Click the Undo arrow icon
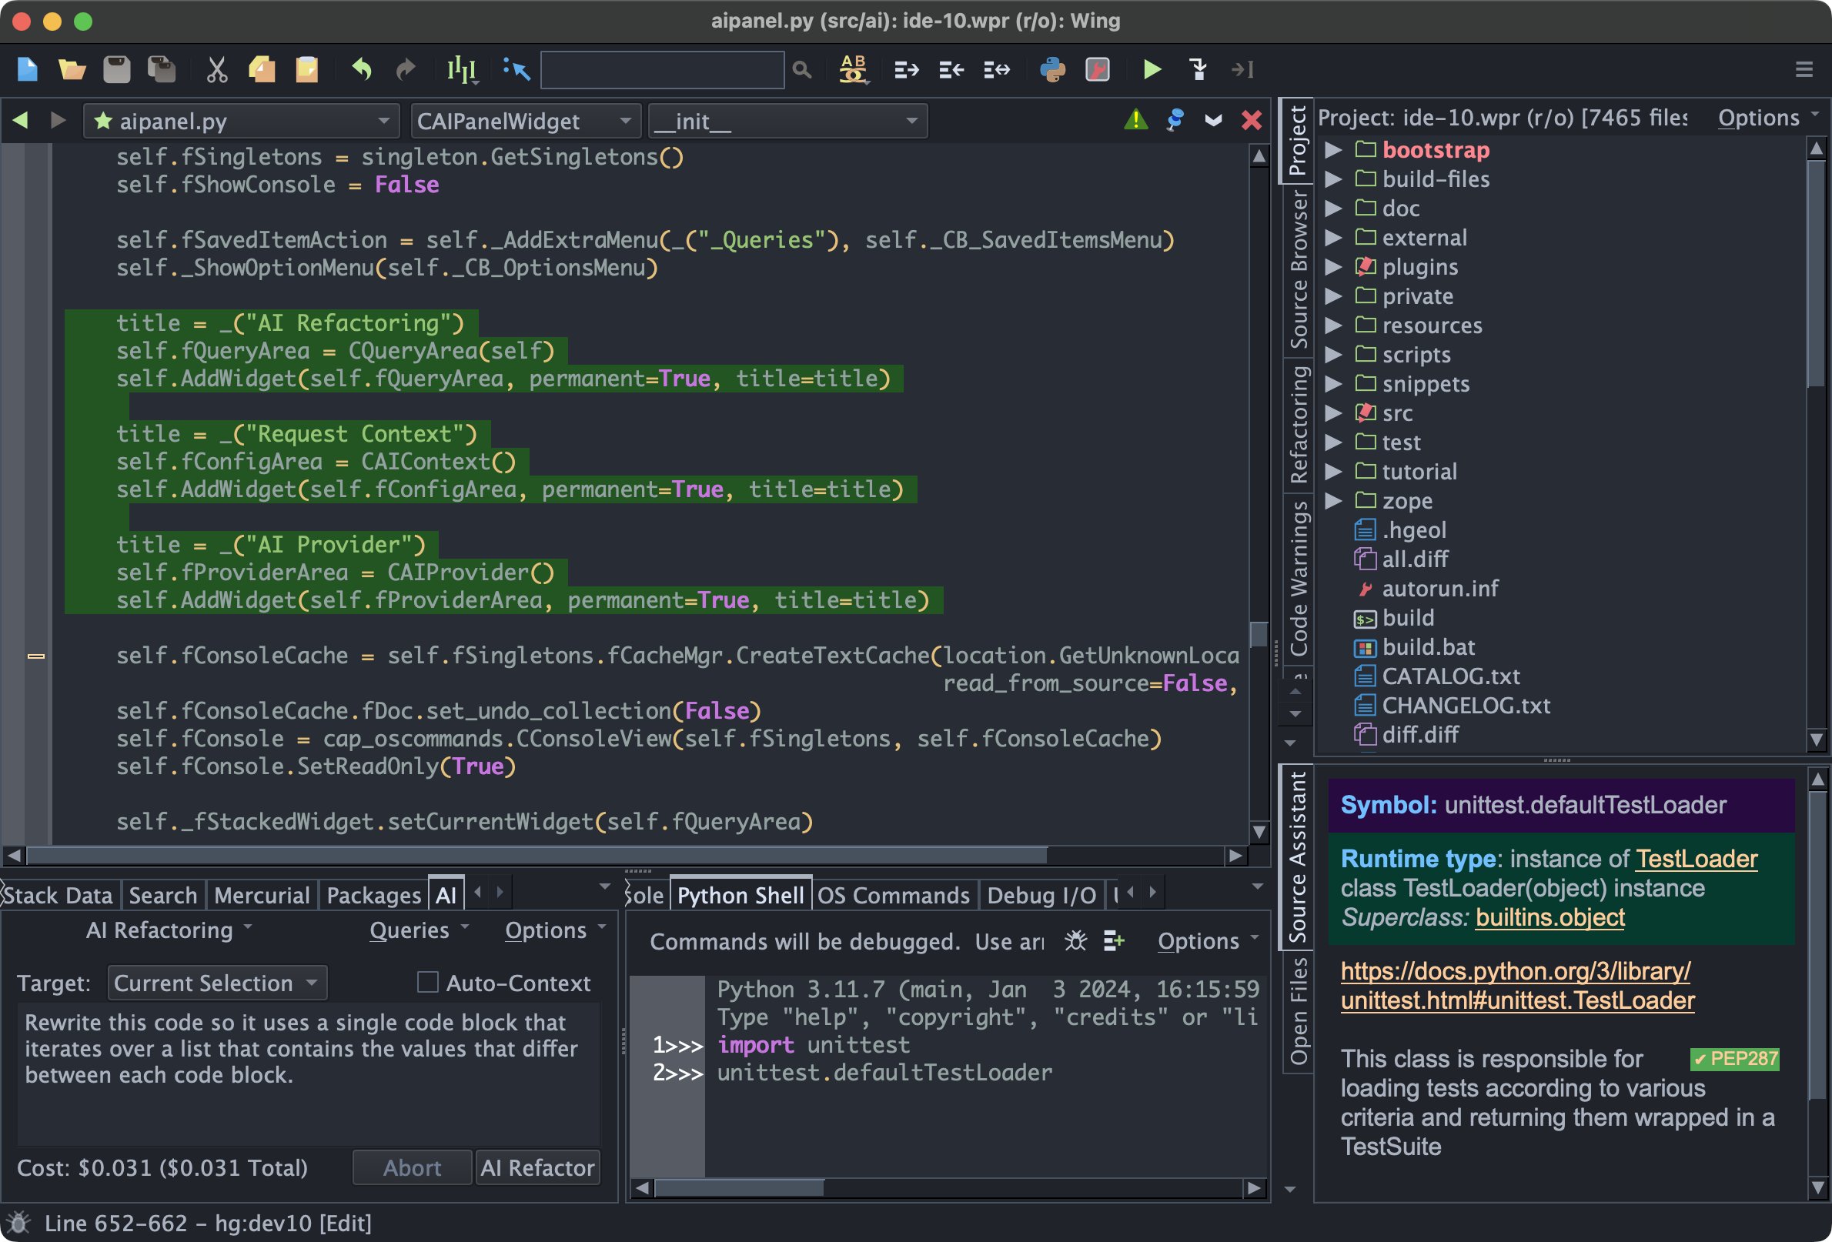The width and height of the screenshot is (1832, 1242). pos(362,70)
